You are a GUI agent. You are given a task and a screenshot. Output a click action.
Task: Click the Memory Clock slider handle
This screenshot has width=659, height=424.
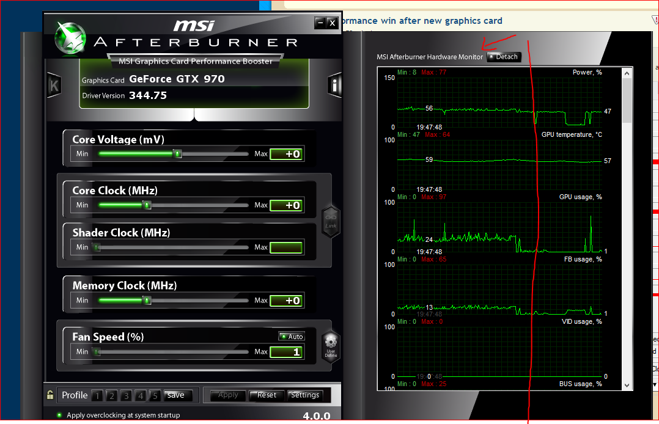(x=147, y=301)
